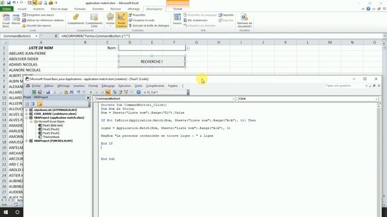Image resolution: width=387 pixels, height=217 pixels.
Task: Open Affichage menu in VBA editor
Action: click(63, 86)
